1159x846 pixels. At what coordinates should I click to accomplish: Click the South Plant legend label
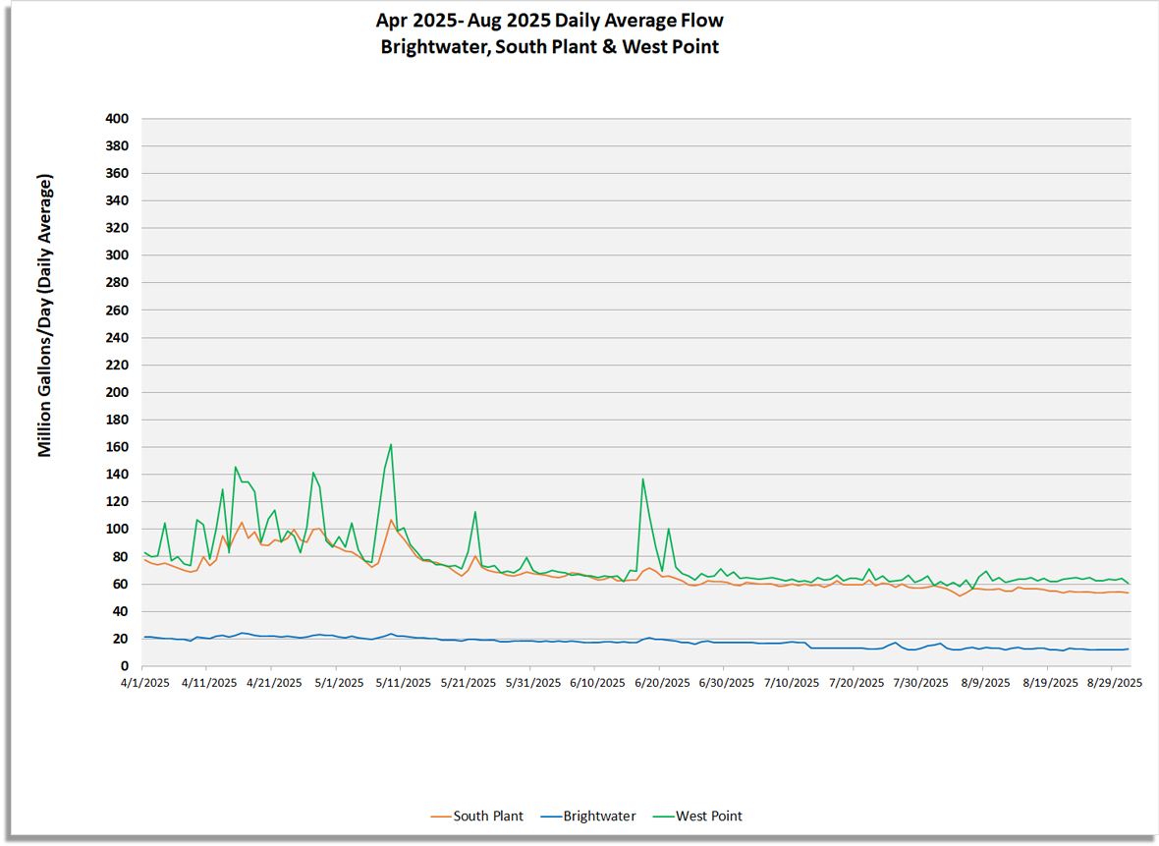[488, 816]
